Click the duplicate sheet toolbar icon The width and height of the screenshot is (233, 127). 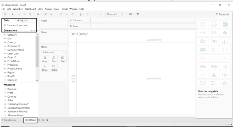click(x=45, y=14)
